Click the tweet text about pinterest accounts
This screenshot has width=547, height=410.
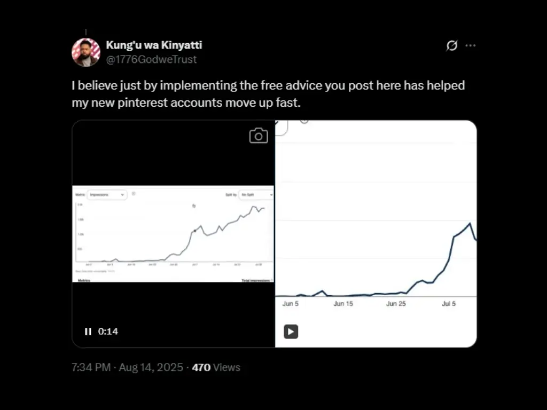tap(268, 93)
